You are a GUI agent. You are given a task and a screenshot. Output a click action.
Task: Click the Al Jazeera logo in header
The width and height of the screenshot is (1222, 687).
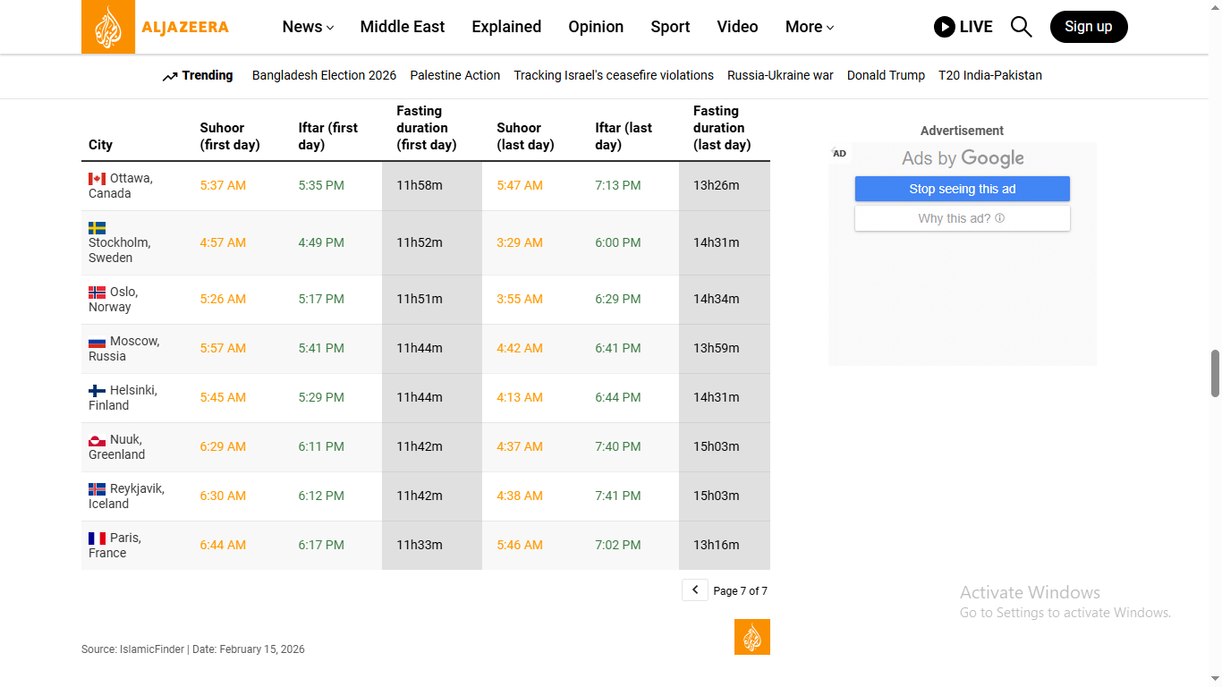point(156,27)
